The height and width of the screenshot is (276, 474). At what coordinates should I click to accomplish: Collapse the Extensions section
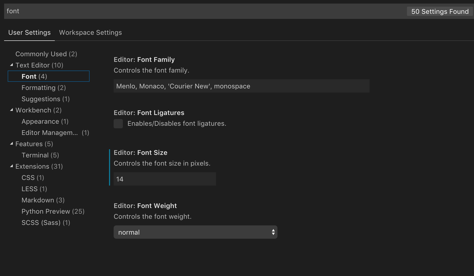tap(12, 166)
